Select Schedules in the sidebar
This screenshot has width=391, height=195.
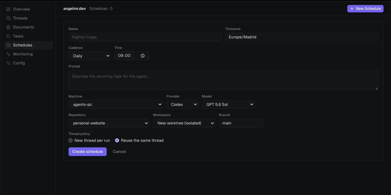click(28, 45)
